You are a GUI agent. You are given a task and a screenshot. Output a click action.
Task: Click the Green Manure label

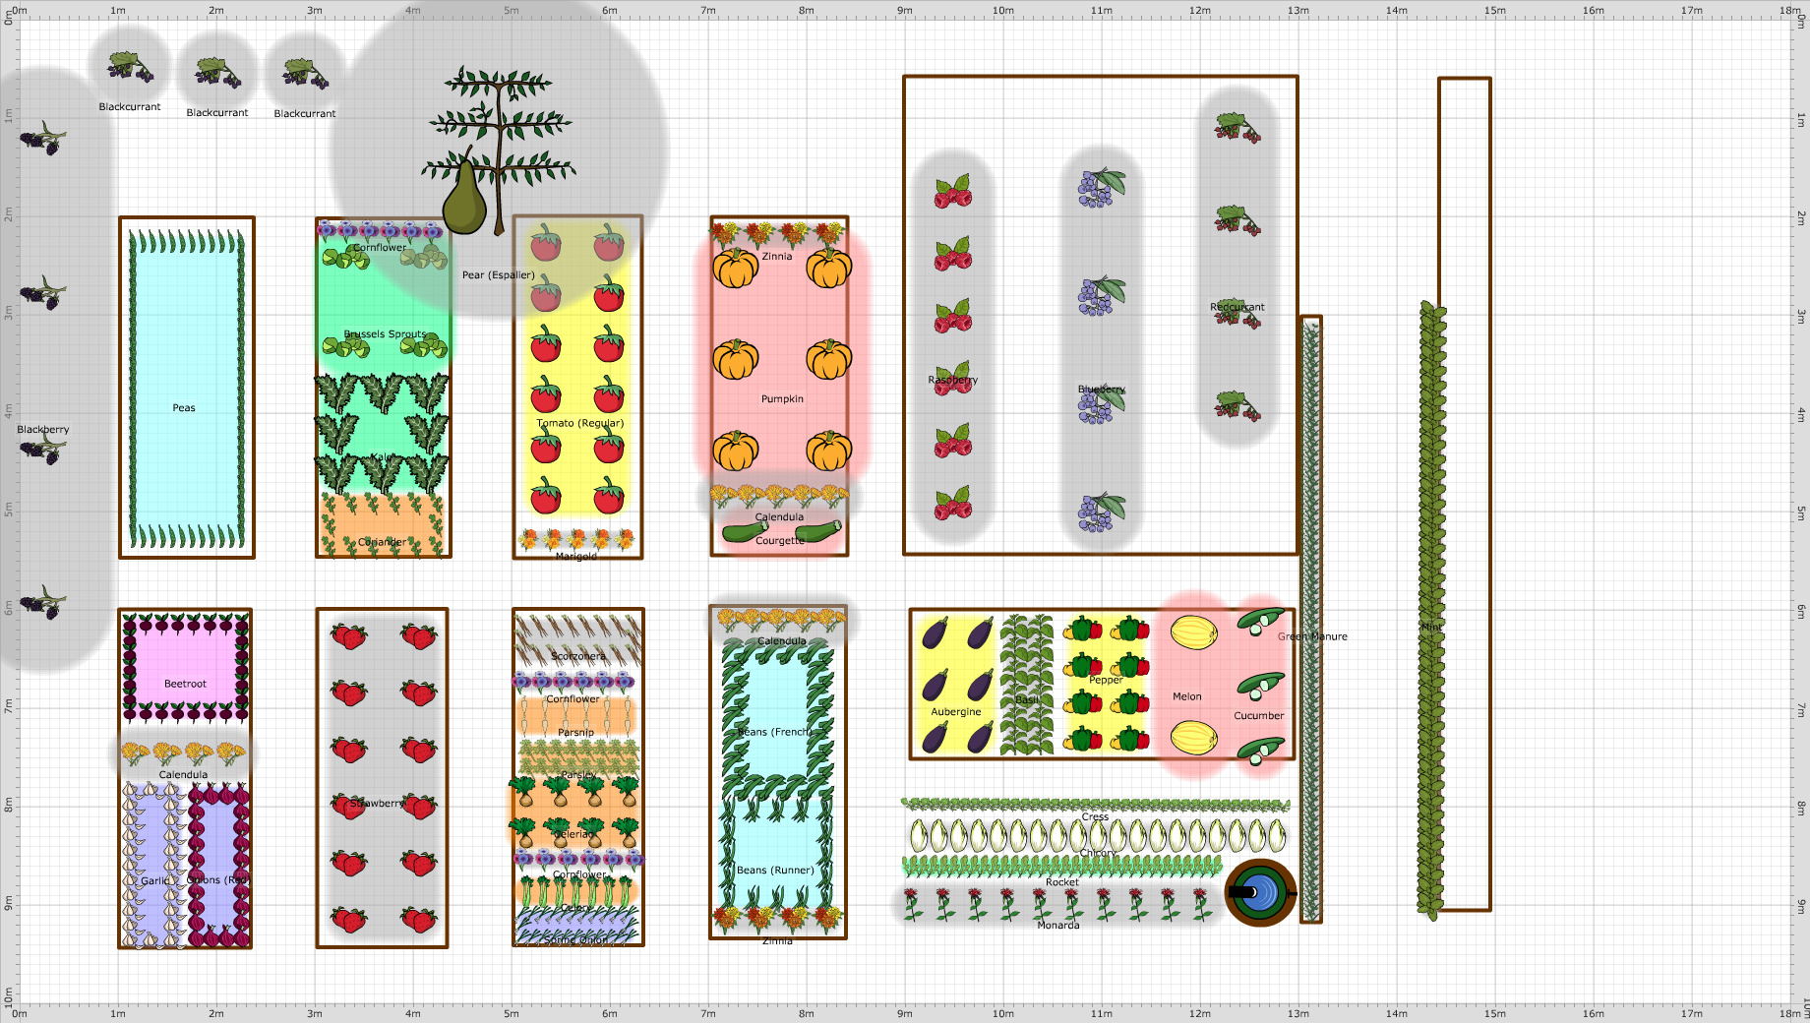pos(1312,636)
